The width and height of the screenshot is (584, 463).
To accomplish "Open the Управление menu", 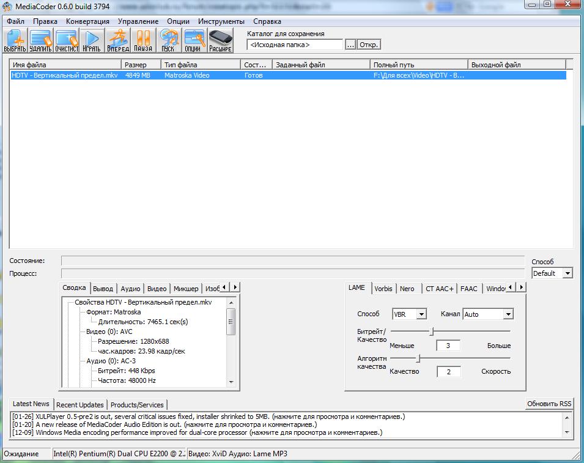I will point(138,21).
